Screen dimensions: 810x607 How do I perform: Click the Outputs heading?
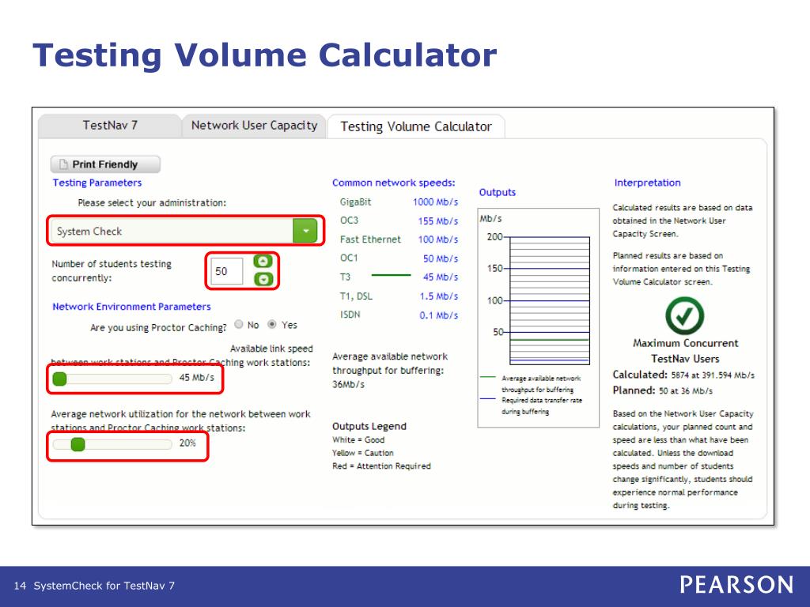(497, 192)
